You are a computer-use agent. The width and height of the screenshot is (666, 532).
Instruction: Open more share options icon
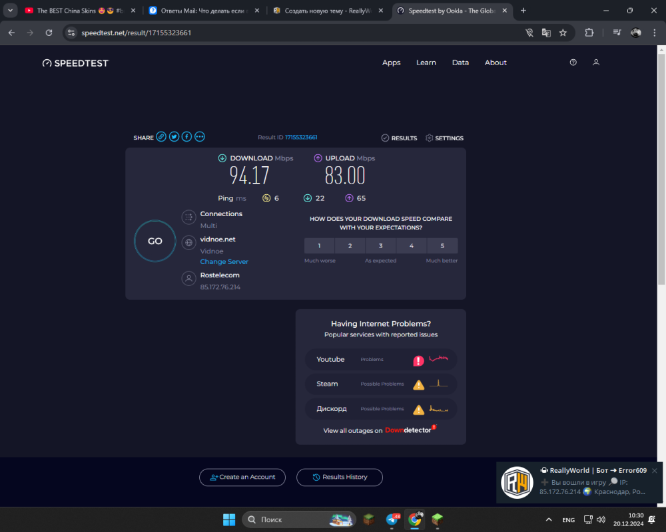(x=200, y=136)
